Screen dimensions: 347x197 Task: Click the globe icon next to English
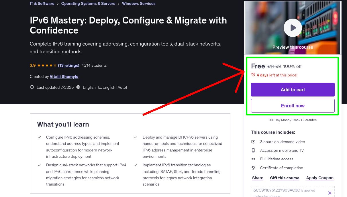point(78,87)
